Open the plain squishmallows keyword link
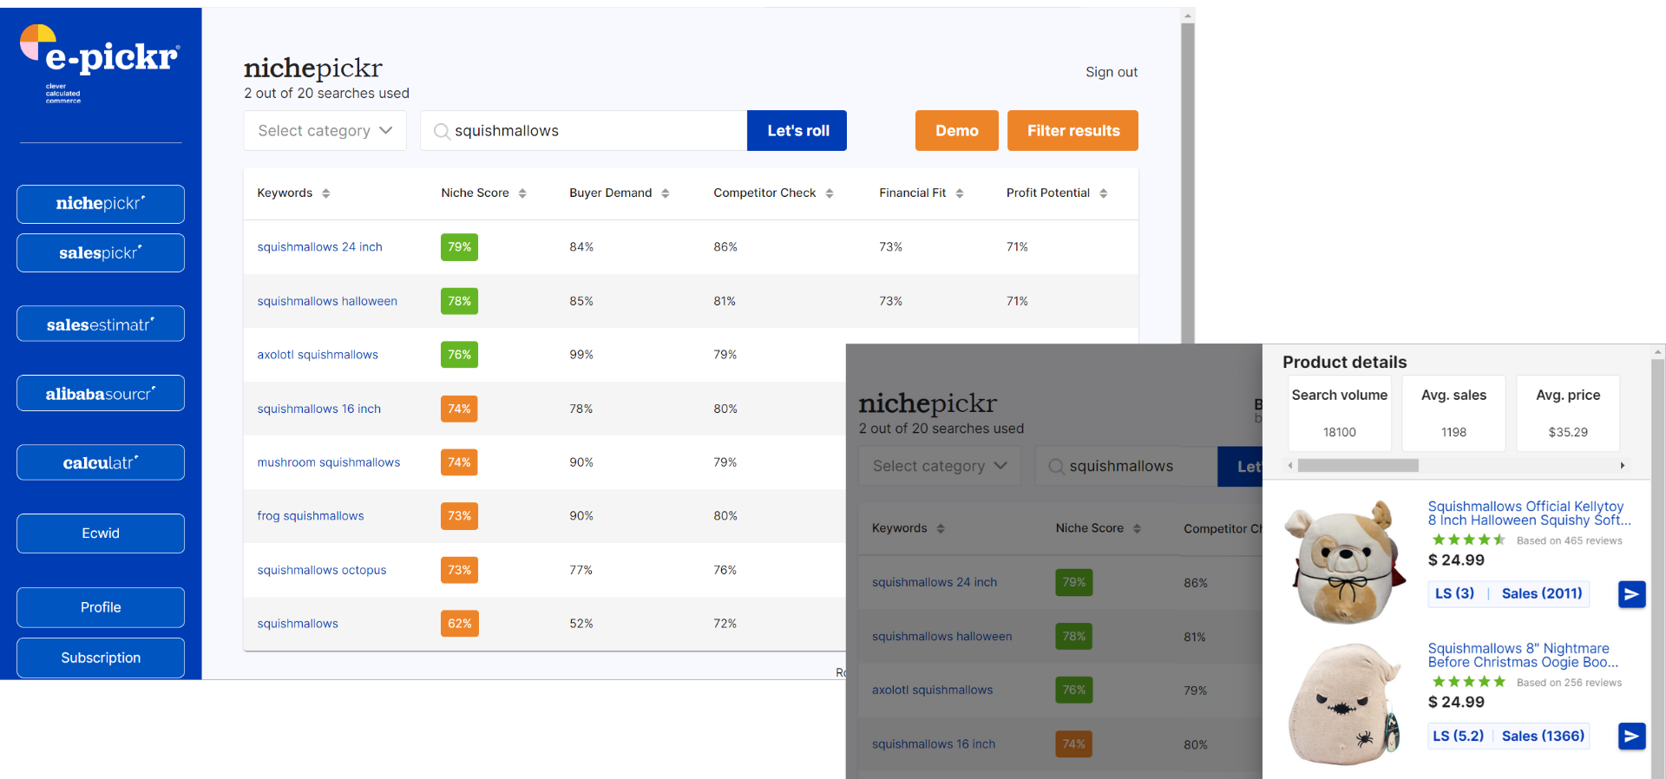The width and height of the screenshot is (1666, 779). pos(298,624)
